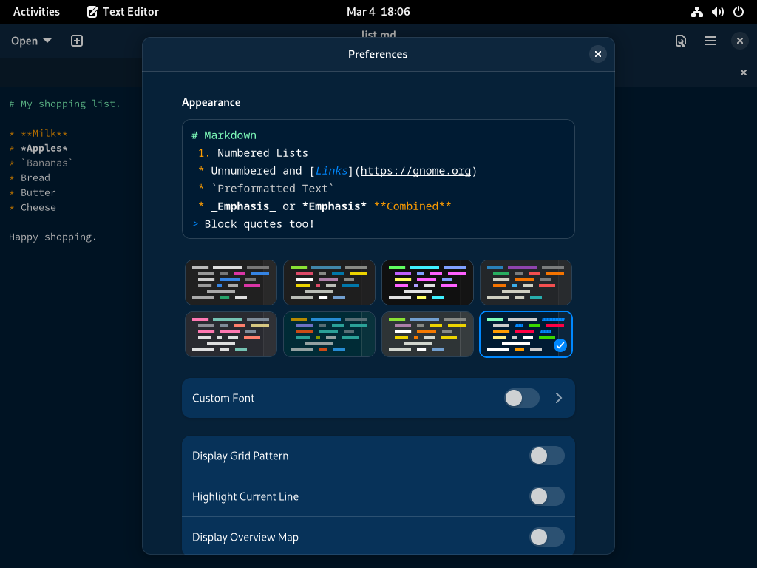
Task: Click the '**Combined**' preview text
Action: 413,206
